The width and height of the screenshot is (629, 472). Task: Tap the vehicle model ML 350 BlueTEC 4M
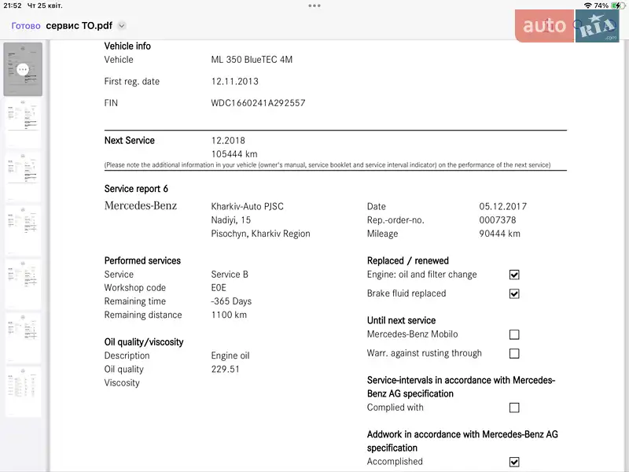pyautogui.click(x=252, y=60)
